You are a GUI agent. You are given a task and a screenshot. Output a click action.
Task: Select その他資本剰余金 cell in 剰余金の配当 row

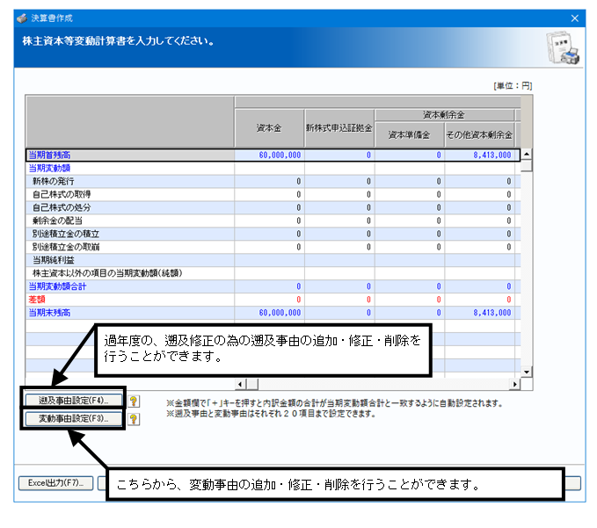click(479, 221)
